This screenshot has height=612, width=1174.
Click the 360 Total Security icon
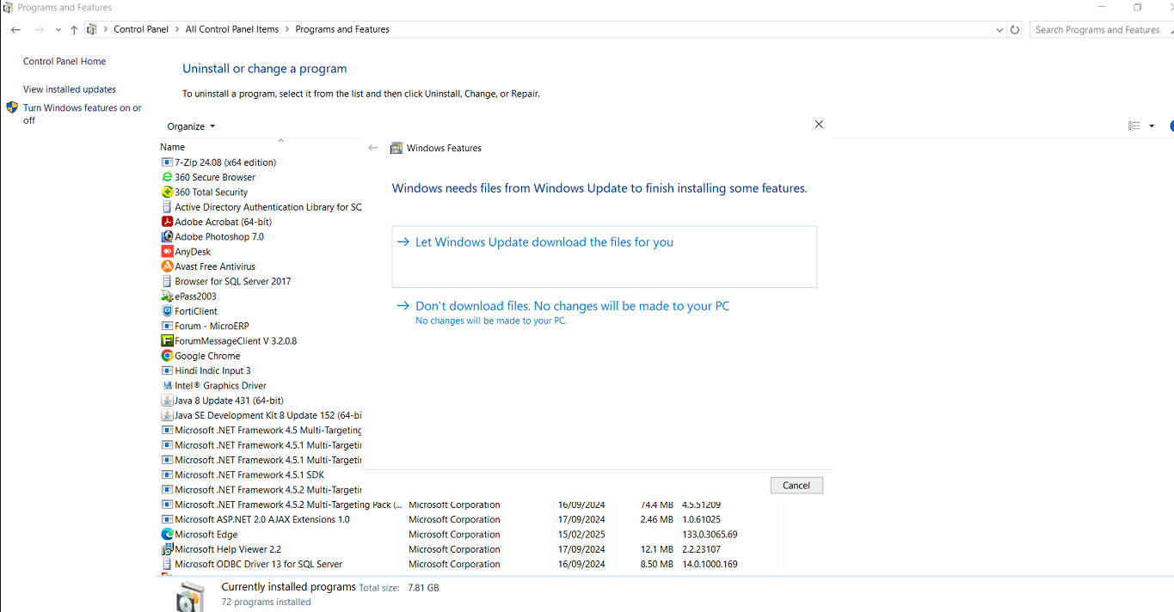(x=167, y=192)
